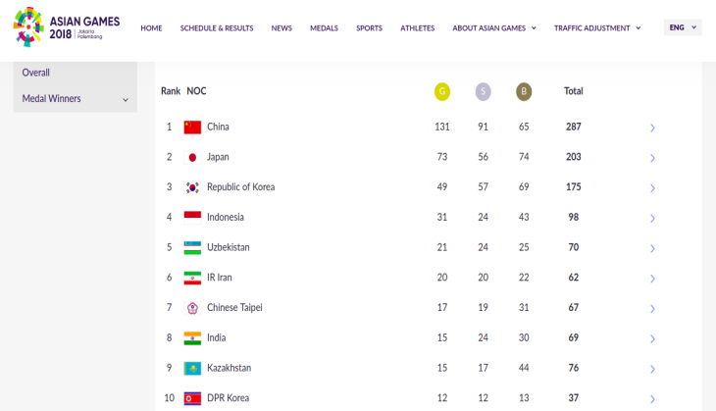
Task: Open the Chinese Taipei country link
Action: coord(234,307)
